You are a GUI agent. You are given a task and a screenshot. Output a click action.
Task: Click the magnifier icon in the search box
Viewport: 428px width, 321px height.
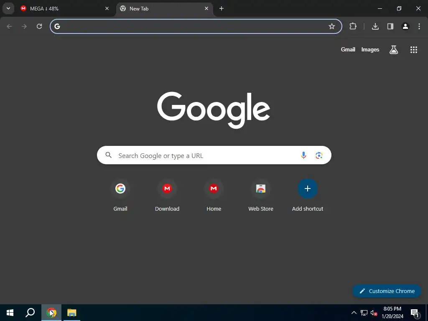coord(109,155)
